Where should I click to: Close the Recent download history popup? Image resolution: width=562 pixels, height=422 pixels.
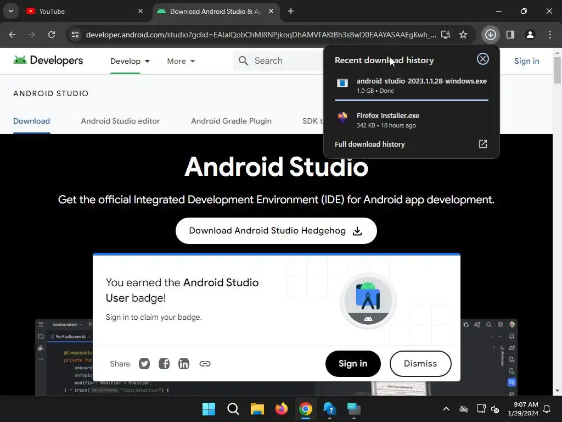tap(483, 59)
